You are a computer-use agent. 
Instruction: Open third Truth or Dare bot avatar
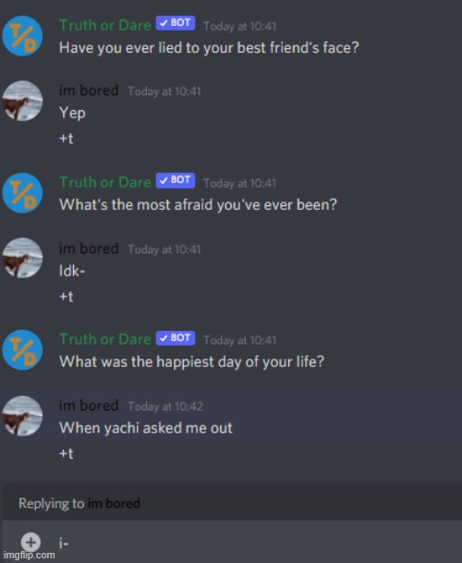pos(22,350)
